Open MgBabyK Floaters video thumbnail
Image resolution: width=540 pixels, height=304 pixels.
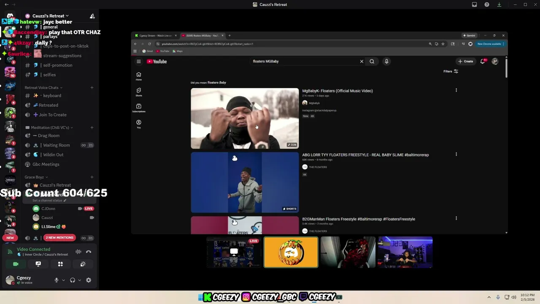tap(245, 118)
